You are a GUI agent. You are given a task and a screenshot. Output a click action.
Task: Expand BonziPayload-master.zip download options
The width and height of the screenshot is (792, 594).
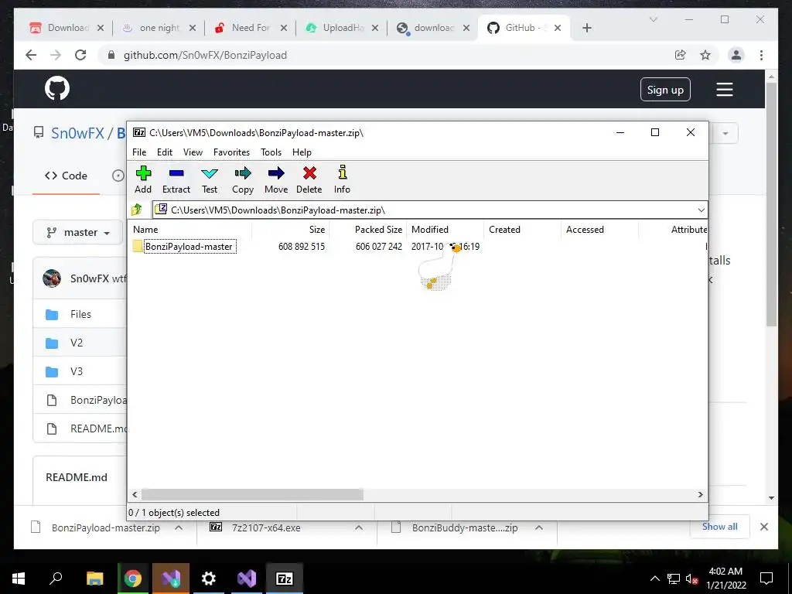[x=179, y=527]
